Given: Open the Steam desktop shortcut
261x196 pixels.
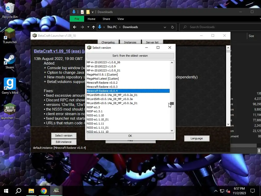Looking at the screenshot, I should tap(10, 61).
